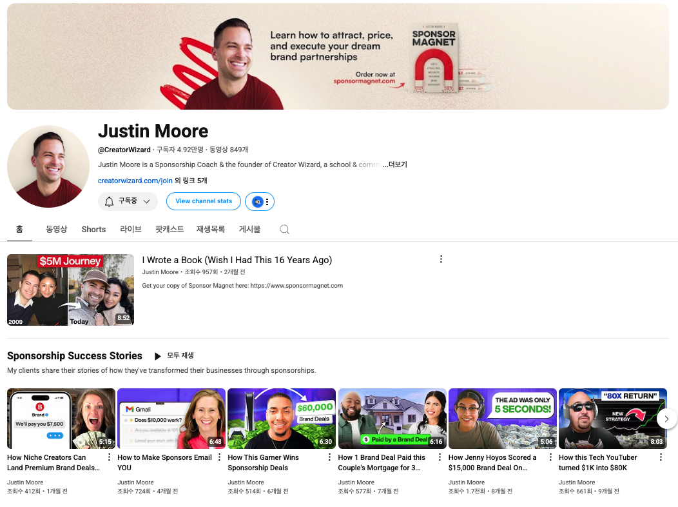The image size is (678, 507).
Task: Click title How Jenny Hoyos Scored
Action: (492, 462)
